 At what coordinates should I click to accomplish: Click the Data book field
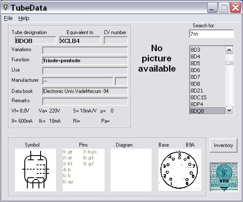coord(85,91)
